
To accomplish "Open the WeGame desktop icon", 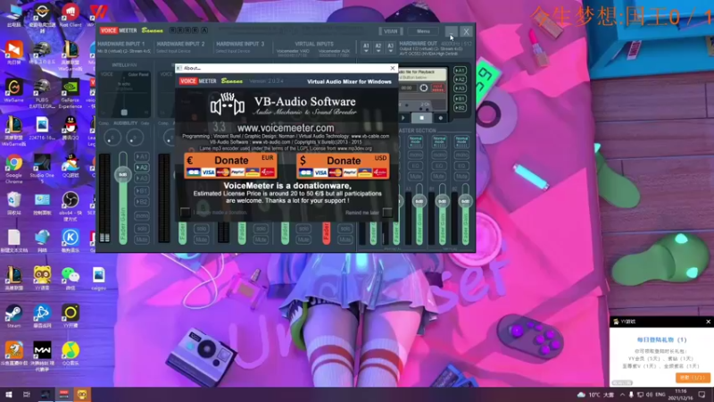I will 13,91.
